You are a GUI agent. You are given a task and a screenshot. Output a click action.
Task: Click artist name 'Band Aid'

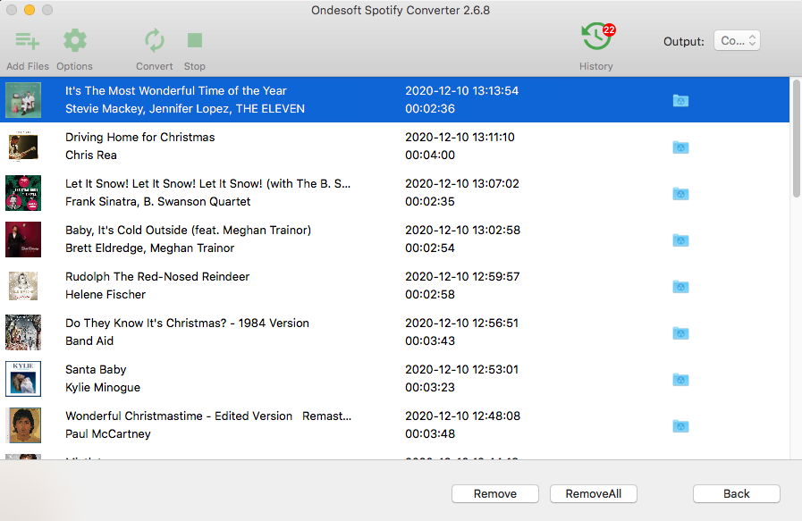[89, 341]
